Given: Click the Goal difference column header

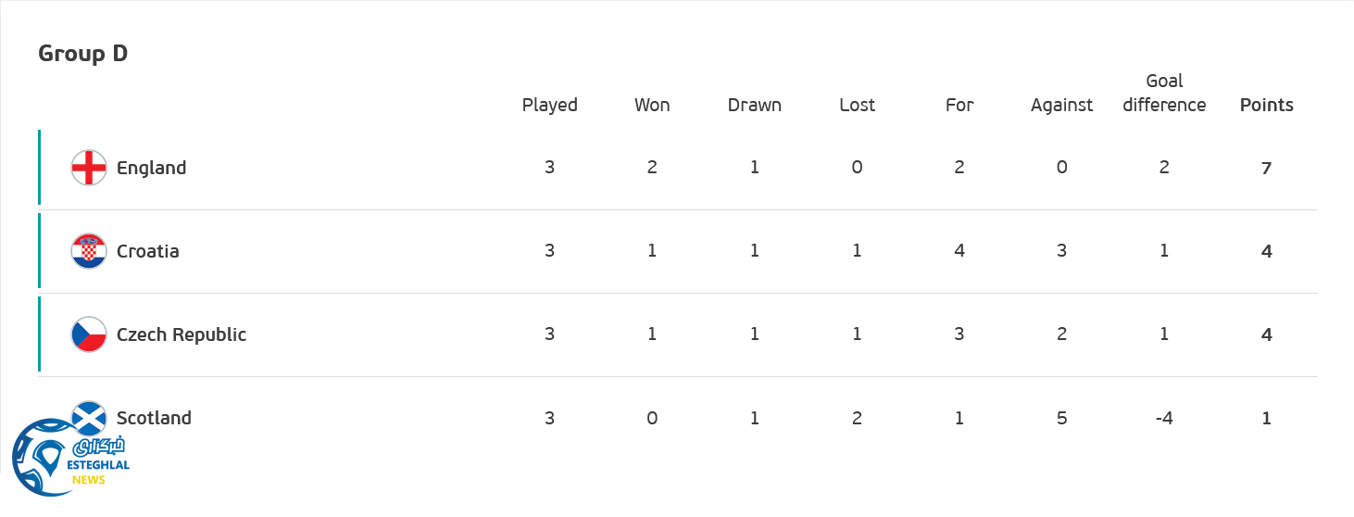Looking at the screenshot, I should coord(1164,93).
